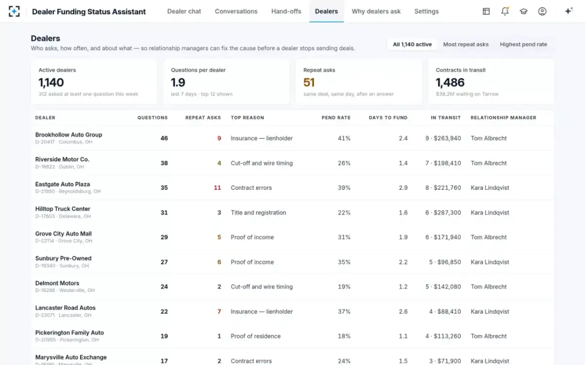Open the sparkle assistant icon
The width and height of the screenshot is (585, 365).
(x=568, y=11)
